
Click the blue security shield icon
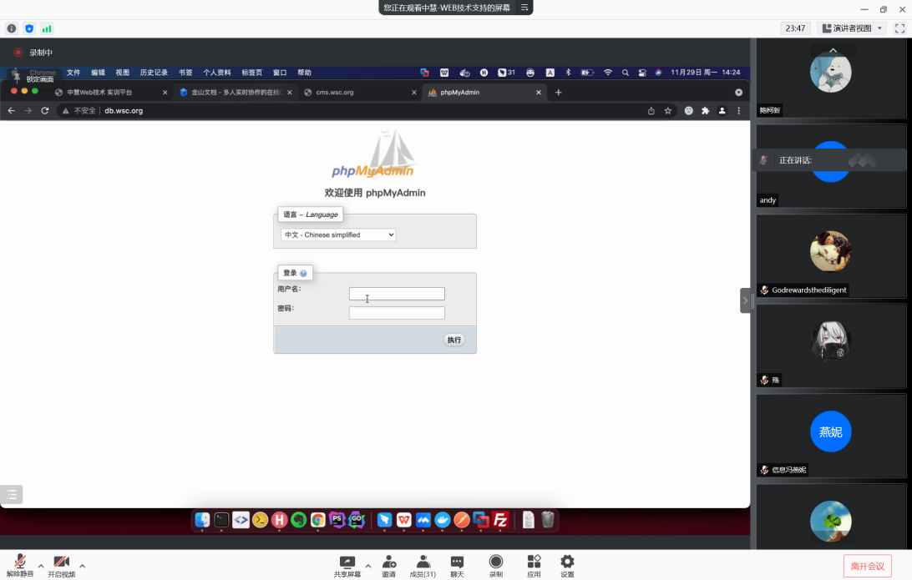click(29, 28)
